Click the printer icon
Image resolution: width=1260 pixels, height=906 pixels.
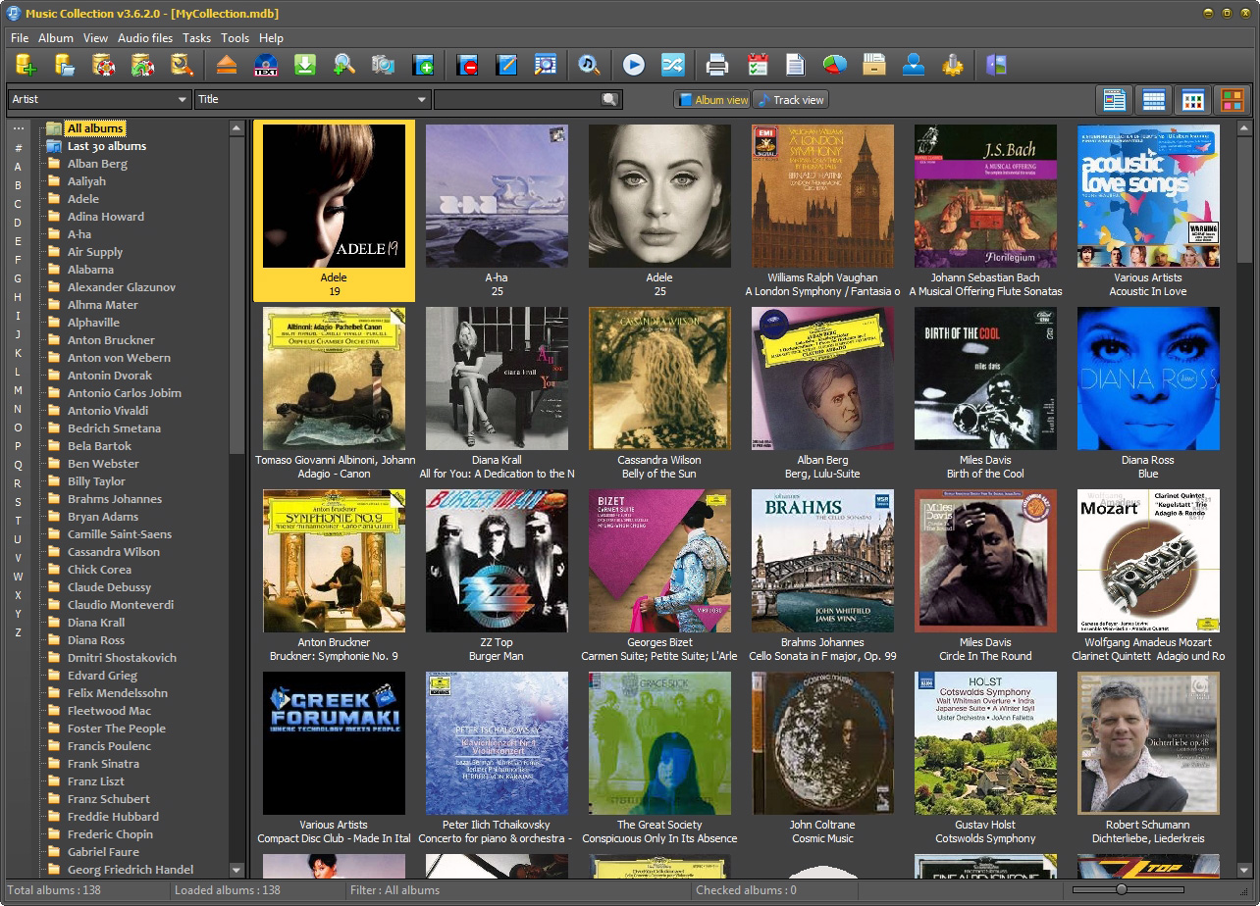point(717,66)
